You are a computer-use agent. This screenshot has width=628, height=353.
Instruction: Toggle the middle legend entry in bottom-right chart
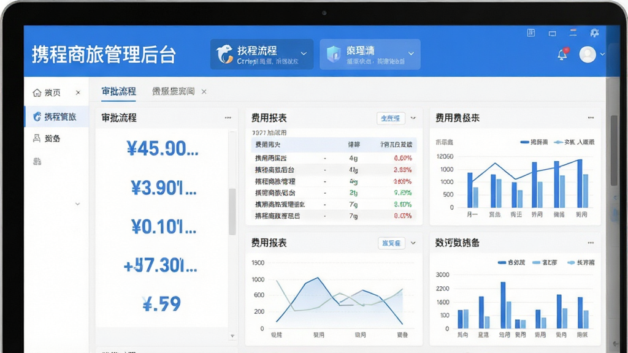point(545,262)
